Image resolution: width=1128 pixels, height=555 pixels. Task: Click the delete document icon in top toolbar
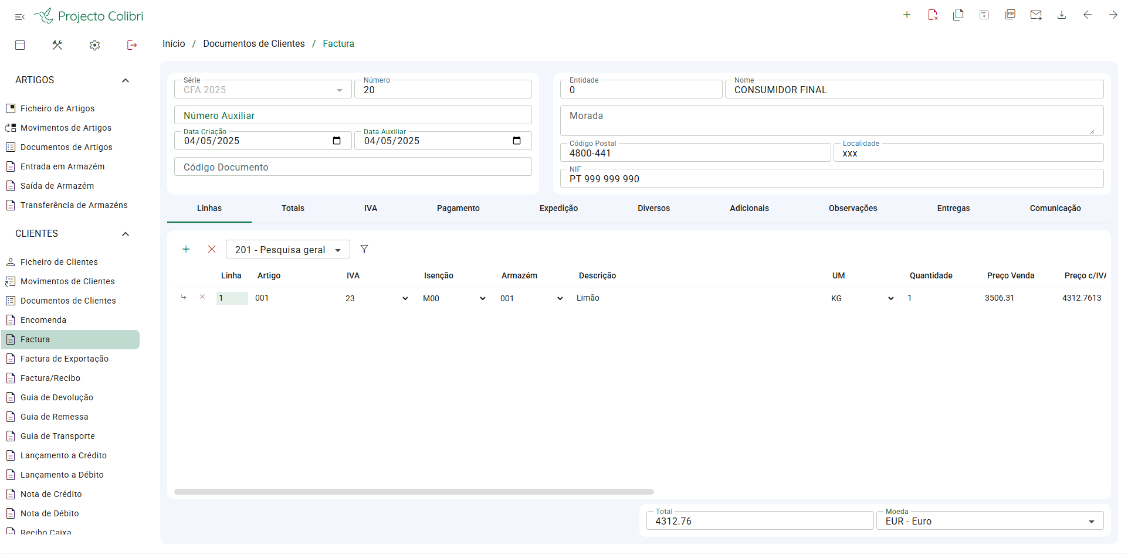pyautogui.click(x=933, y=15)
